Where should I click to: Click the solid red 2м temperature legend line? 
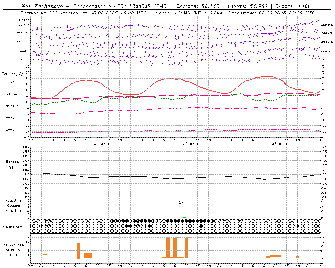[12, 85]
